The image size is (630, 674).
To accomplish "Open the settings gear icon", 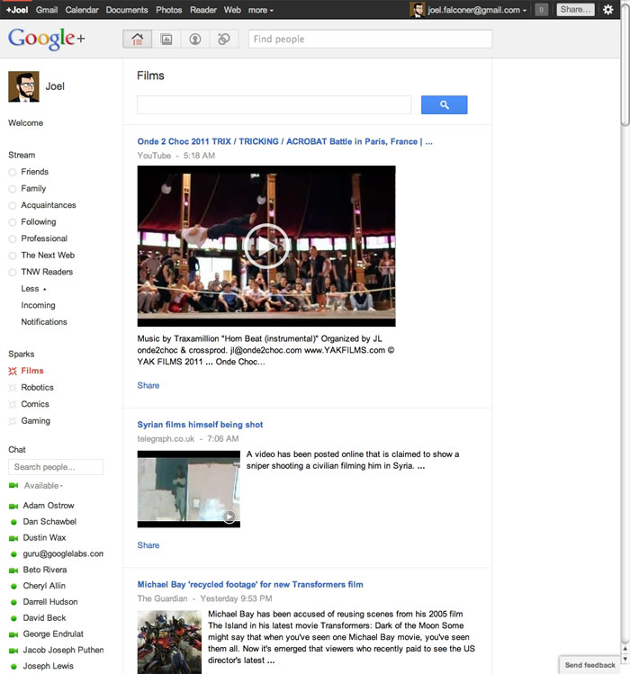I will point(607,10).
